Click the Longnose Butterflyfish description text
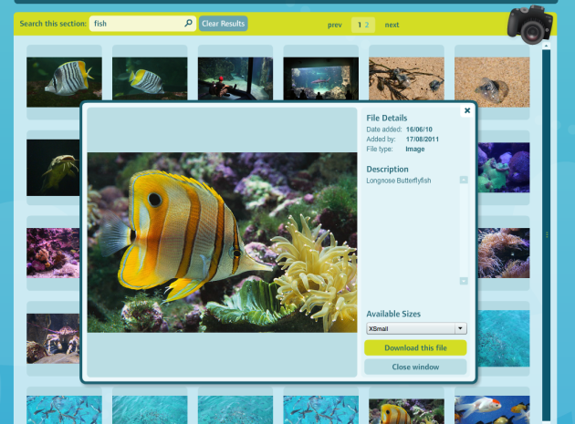The image size is (575, 424). pos(399,181)
